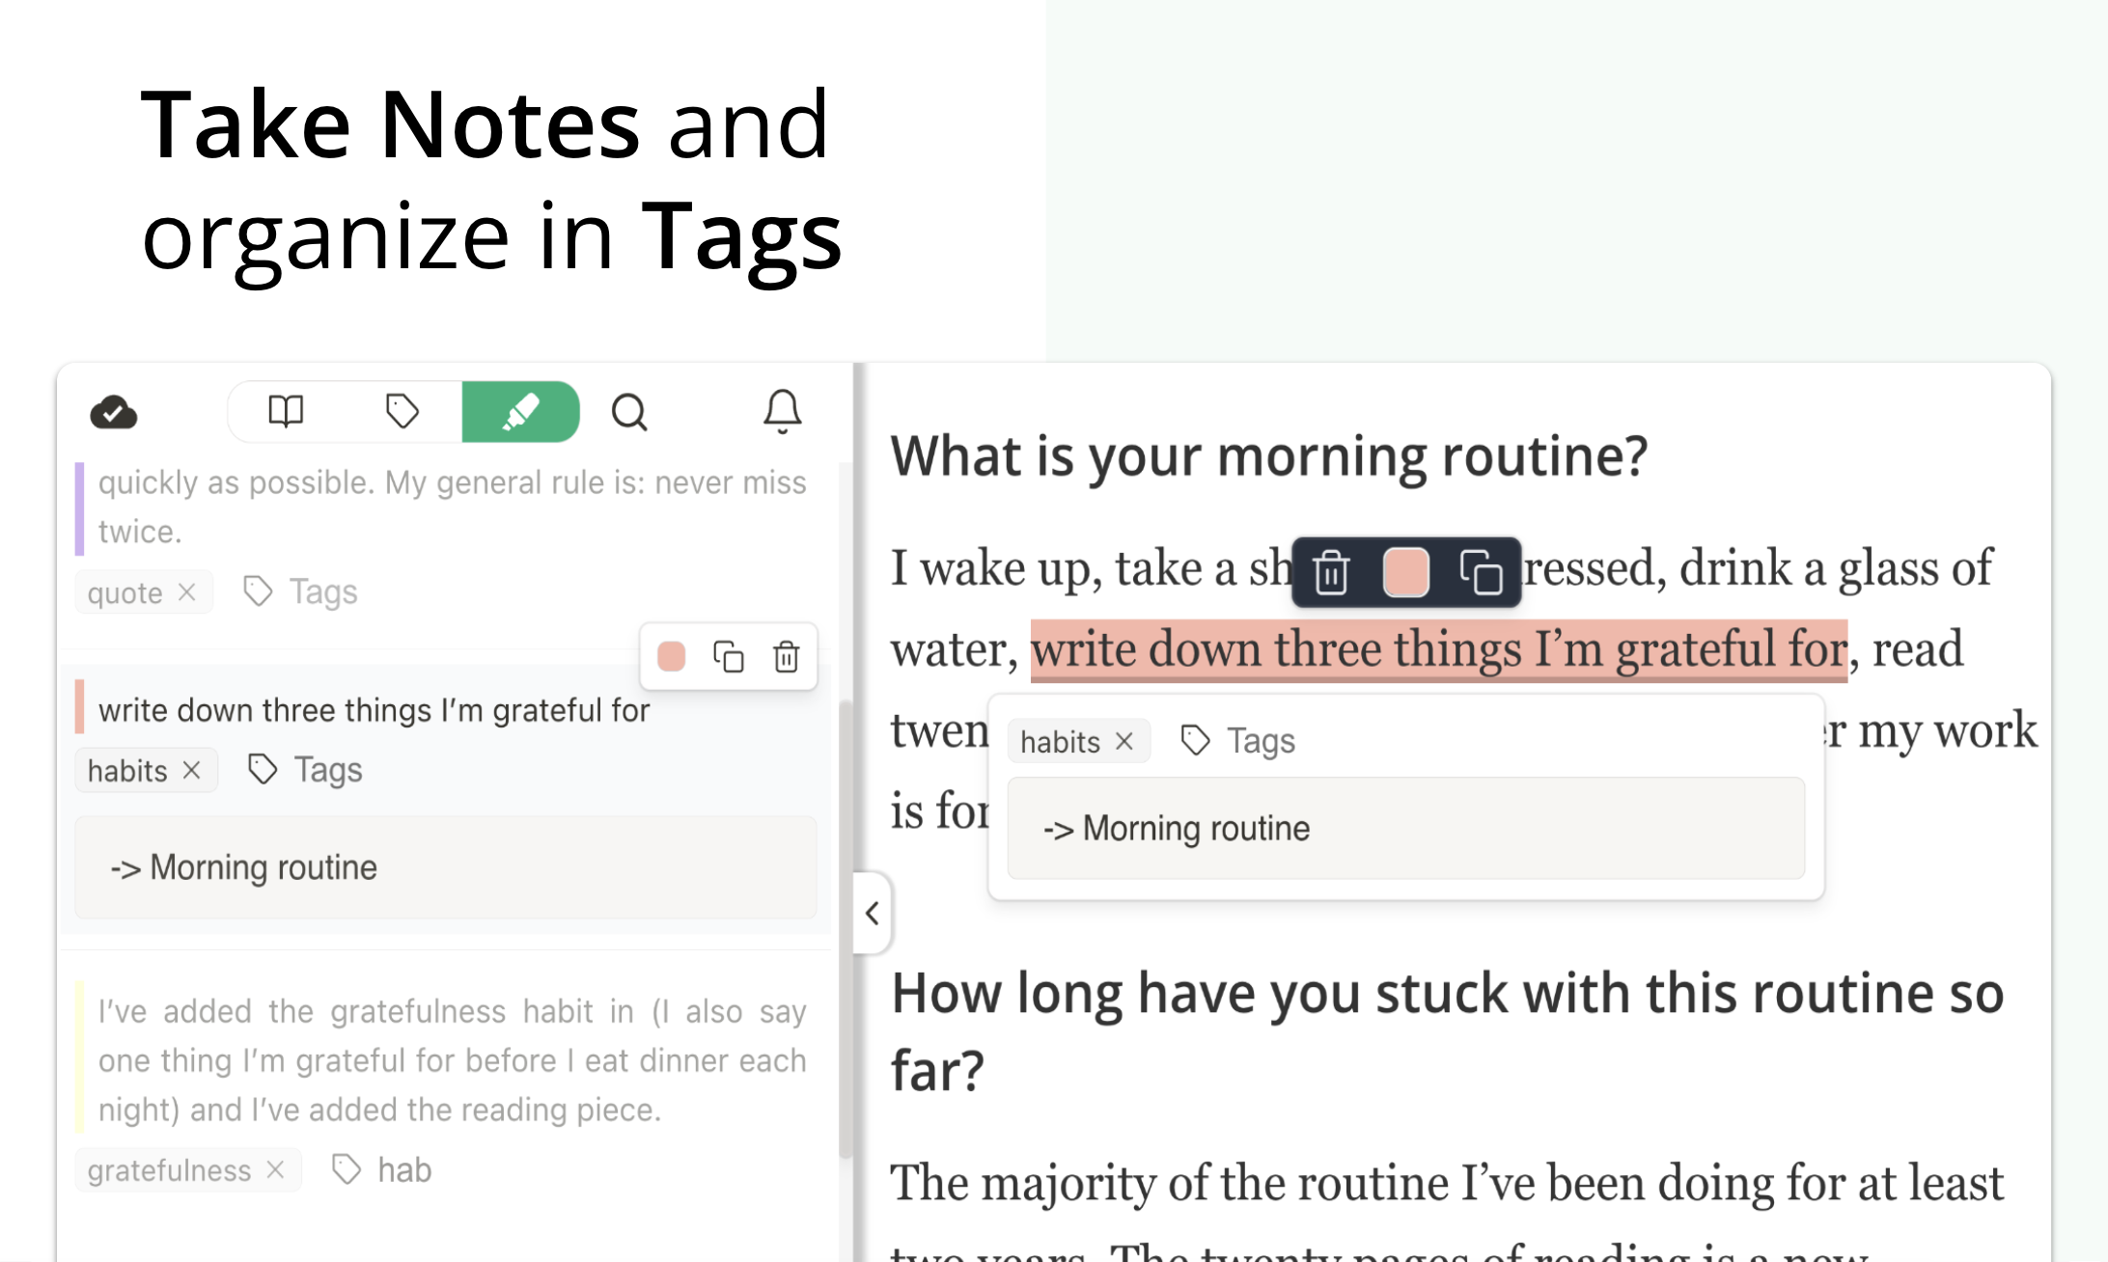Click the 'hab' tag input field
Image resolution: width=2108 pixels, height=1262 pixels.
[x=403, y=1170]
